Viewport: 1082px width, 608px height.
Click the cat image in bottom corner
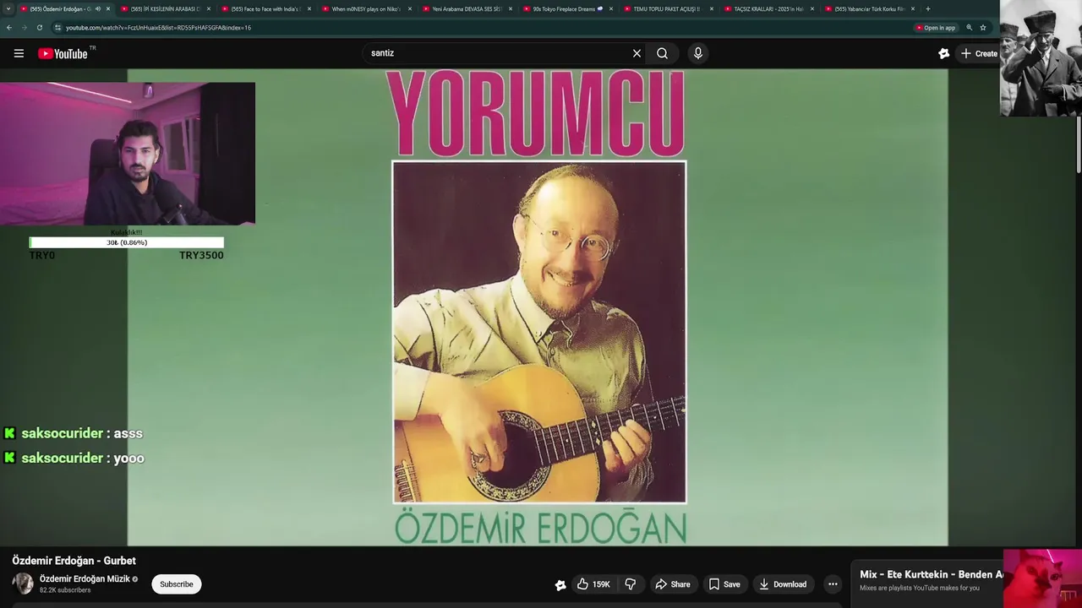click(1042, 578)
